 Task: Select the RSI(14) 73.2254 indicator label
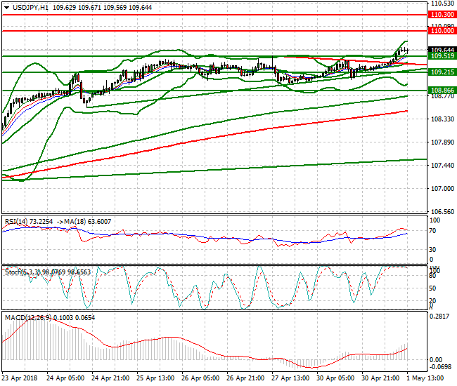[29, 222]
